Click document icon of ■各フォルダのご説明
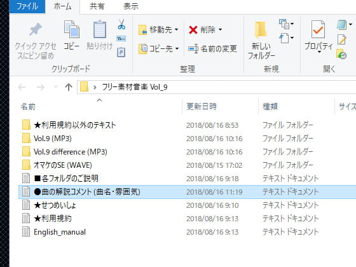Image resolution: width=356 pixels, height=267 pixels. [26, 178]
